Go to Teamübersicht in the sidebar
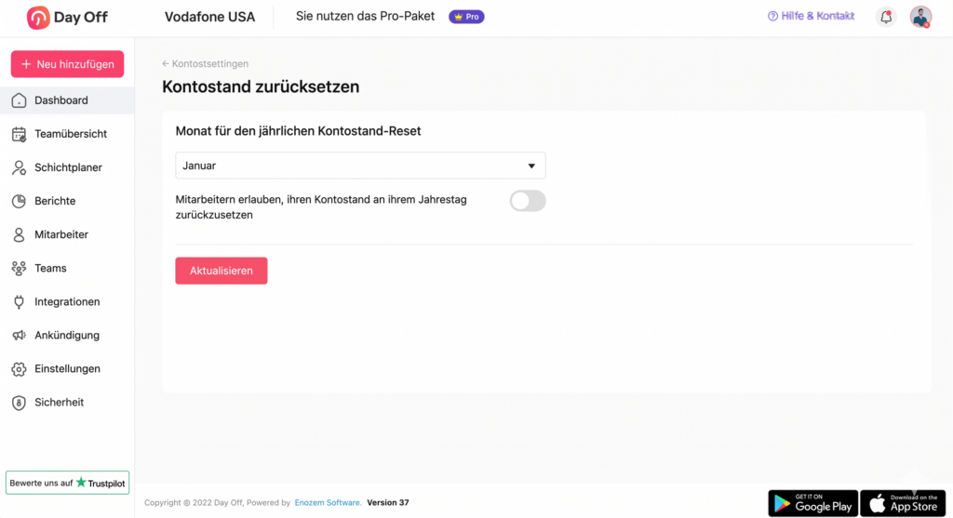 coord(71,134)
